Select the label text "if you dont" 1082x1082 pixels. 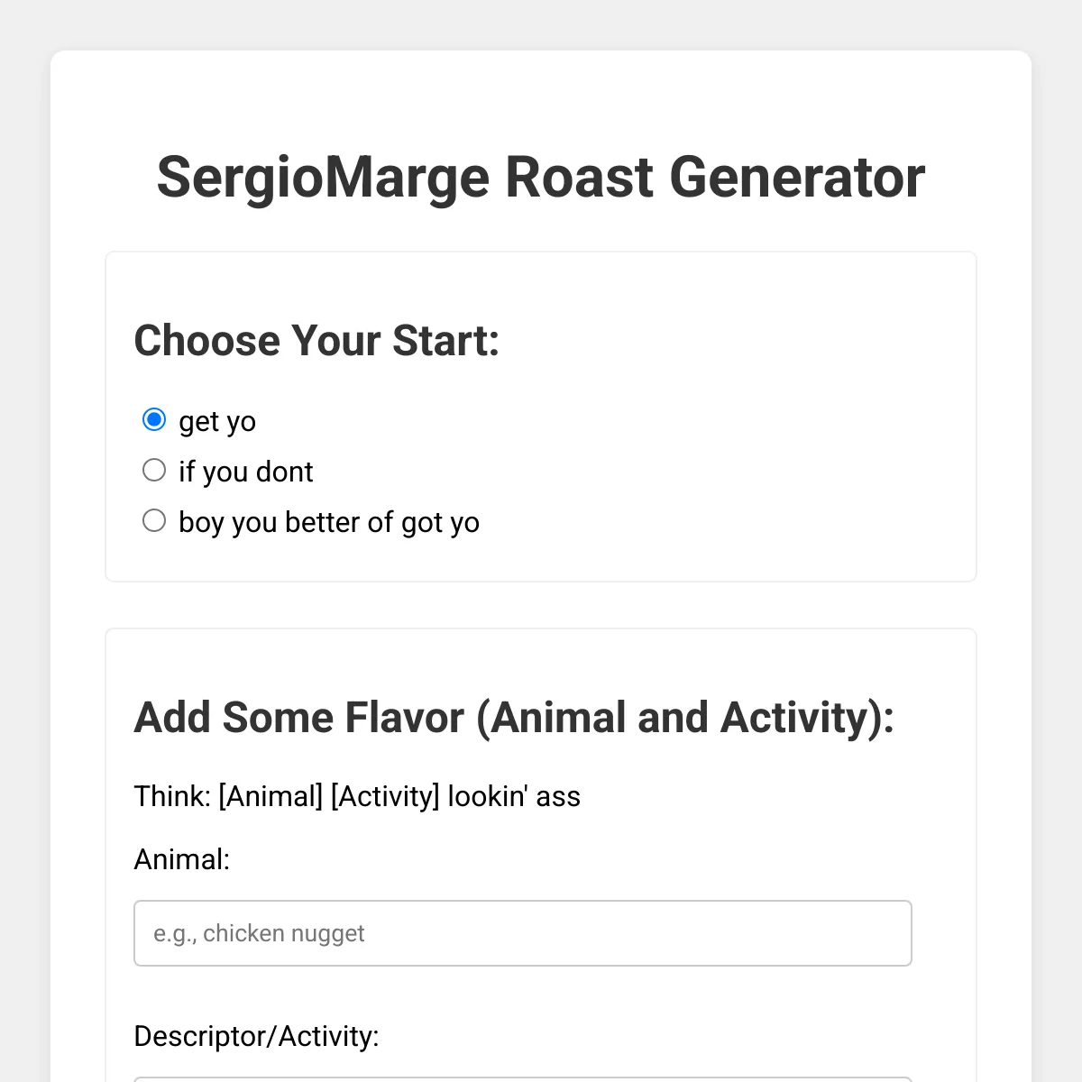pyautogui.click(x=246, y=471)
